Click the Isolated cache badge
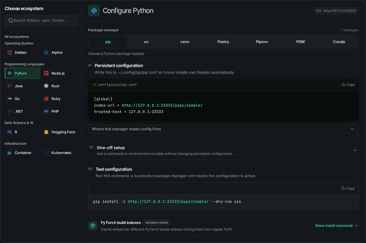The image size is (366, 243). coord(157,222)
